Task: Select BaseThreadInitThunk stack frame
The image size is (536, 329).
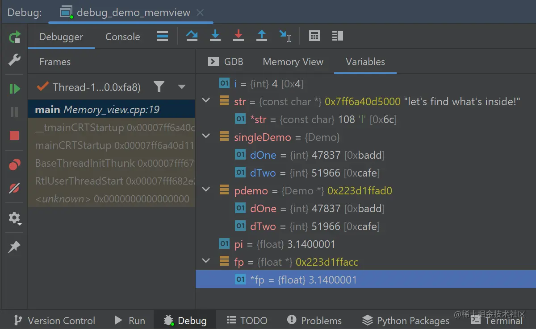Action: coord(111,163)
